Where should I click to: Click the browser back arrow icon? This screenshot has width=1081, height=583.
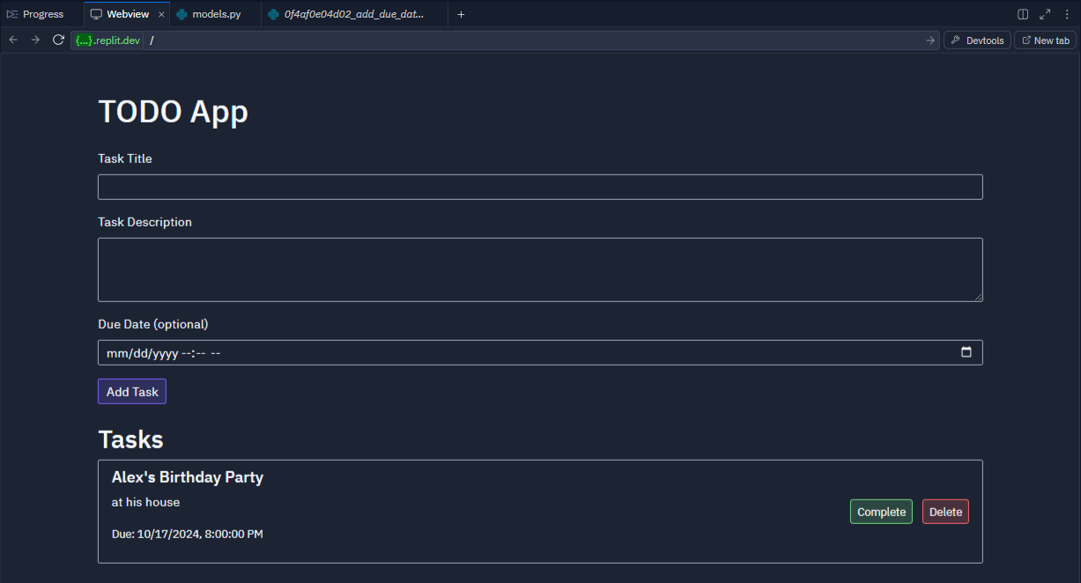coord(13,40)
